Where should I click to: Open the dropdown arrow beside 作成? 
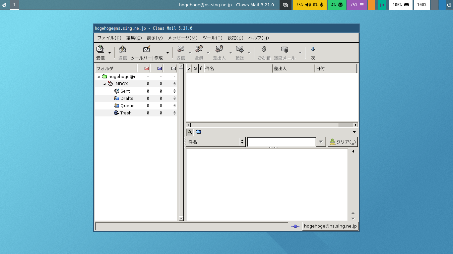pyautogui.click(x=167, y=53)
